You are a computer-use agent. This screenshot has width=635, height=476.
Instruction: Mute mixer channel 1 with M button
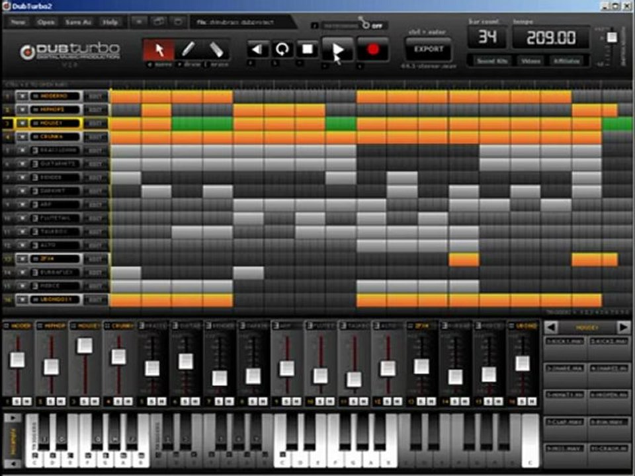tap(26, 401)
